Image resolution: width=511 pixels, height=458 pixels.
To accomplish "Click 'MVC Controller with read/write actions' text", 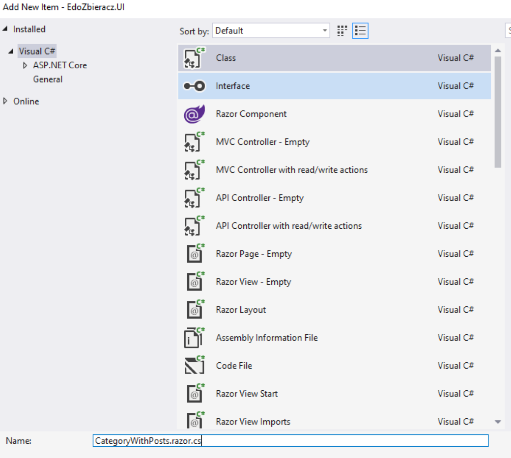I will point(292,170).
